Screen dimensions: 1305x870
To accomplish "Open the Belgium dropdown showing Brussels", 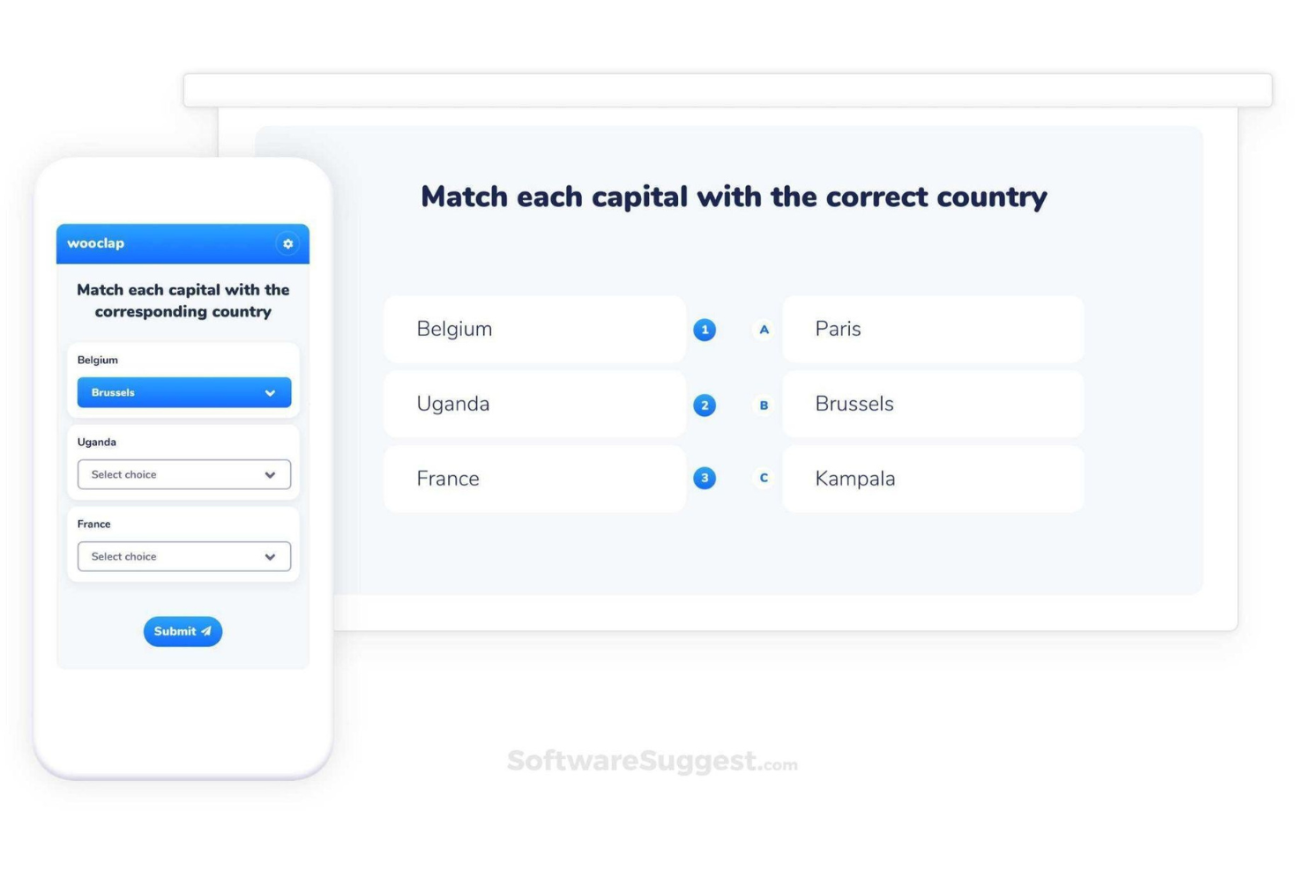I will tap(183, 392).
